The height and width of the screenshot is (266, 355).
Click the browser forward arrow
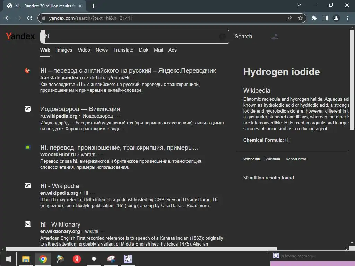[19, 18]
